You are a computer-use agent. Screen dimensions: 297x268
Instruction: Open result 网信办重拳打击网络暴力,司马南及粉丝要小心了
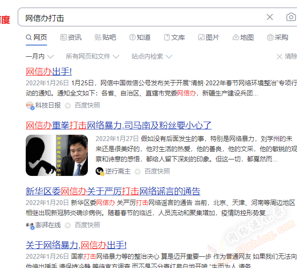coord(118,126)
